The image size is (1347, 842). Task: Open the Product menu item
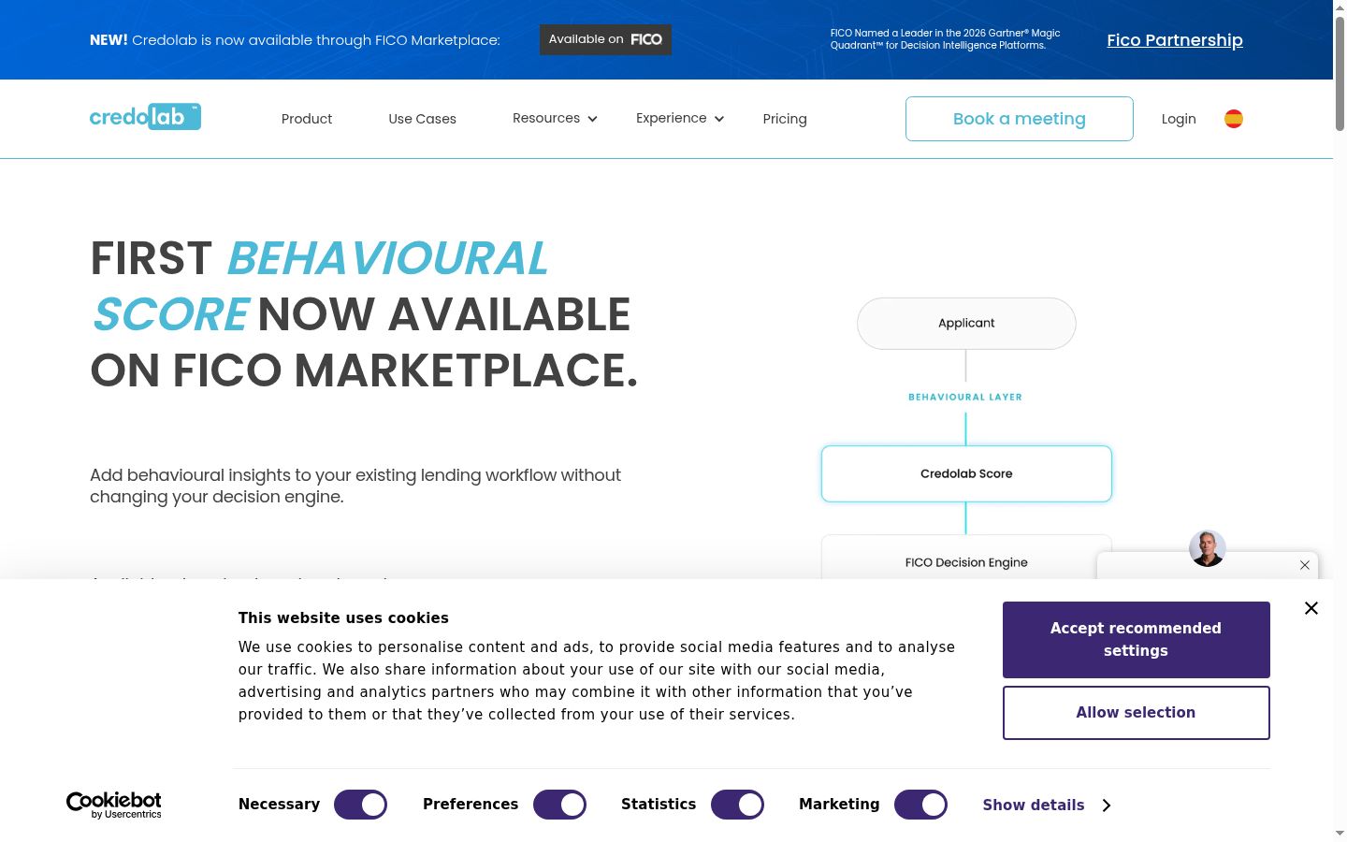(x=307, y=119)
